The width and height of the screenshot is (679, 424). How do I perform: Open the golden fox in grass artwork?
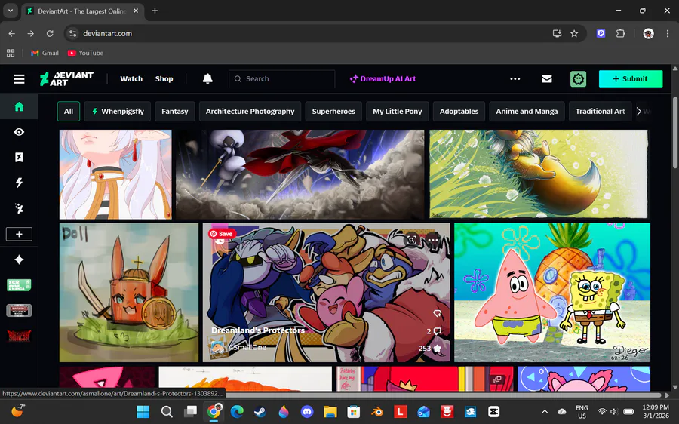[x=539, y=174]
